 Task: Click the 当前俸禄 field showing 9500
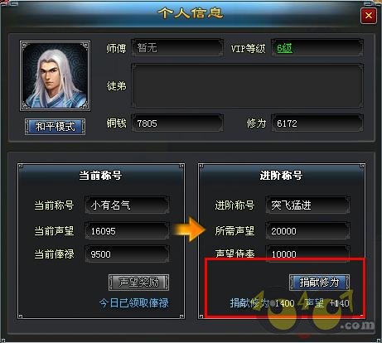(x=127, y=254)
